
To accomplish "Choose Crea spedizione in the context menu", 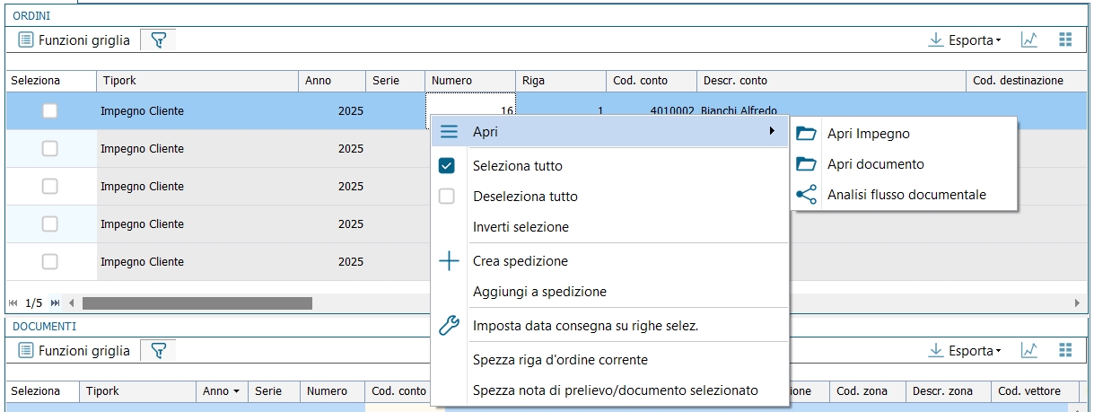I will click(x=520, y=261).
